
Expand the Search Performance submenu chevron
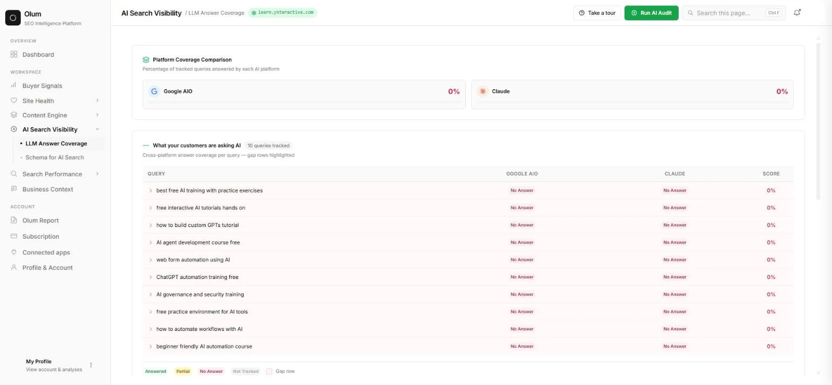click(x=97, y=174)
